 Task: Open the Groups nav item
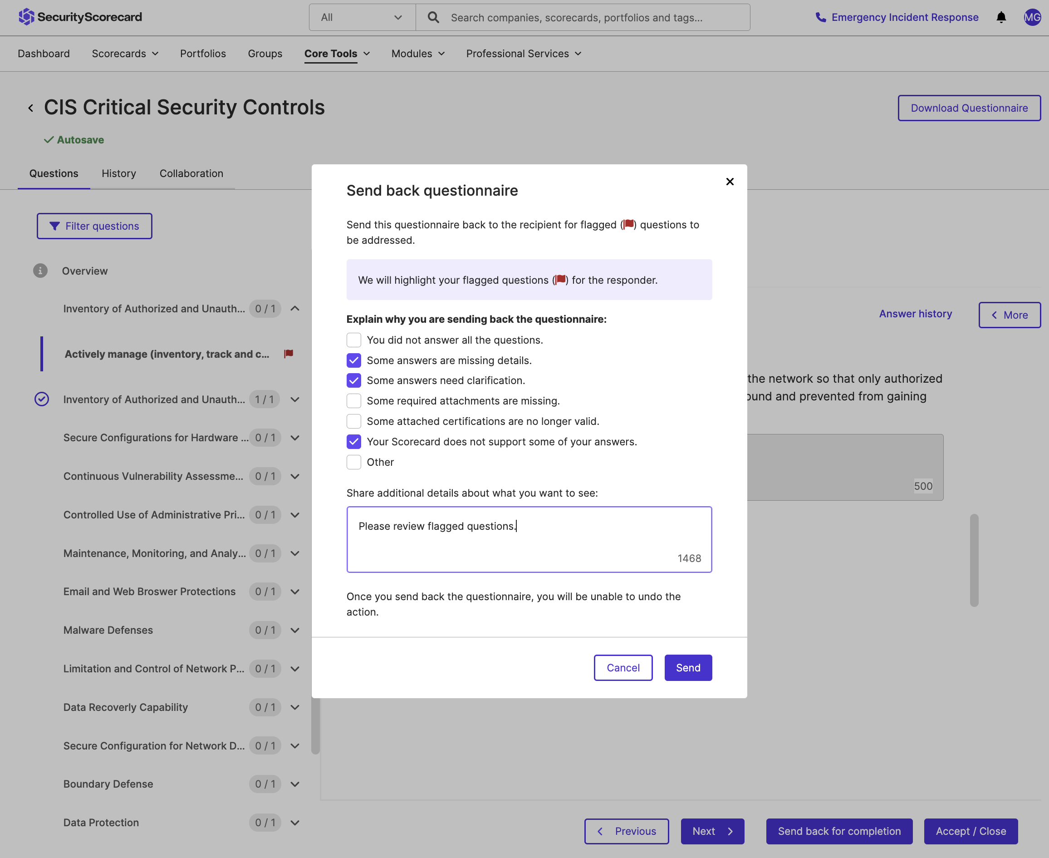click(x=265, y=54)
